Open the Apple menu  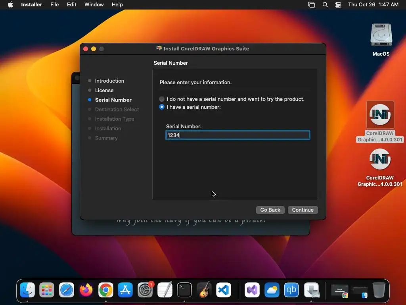(10, 5)
